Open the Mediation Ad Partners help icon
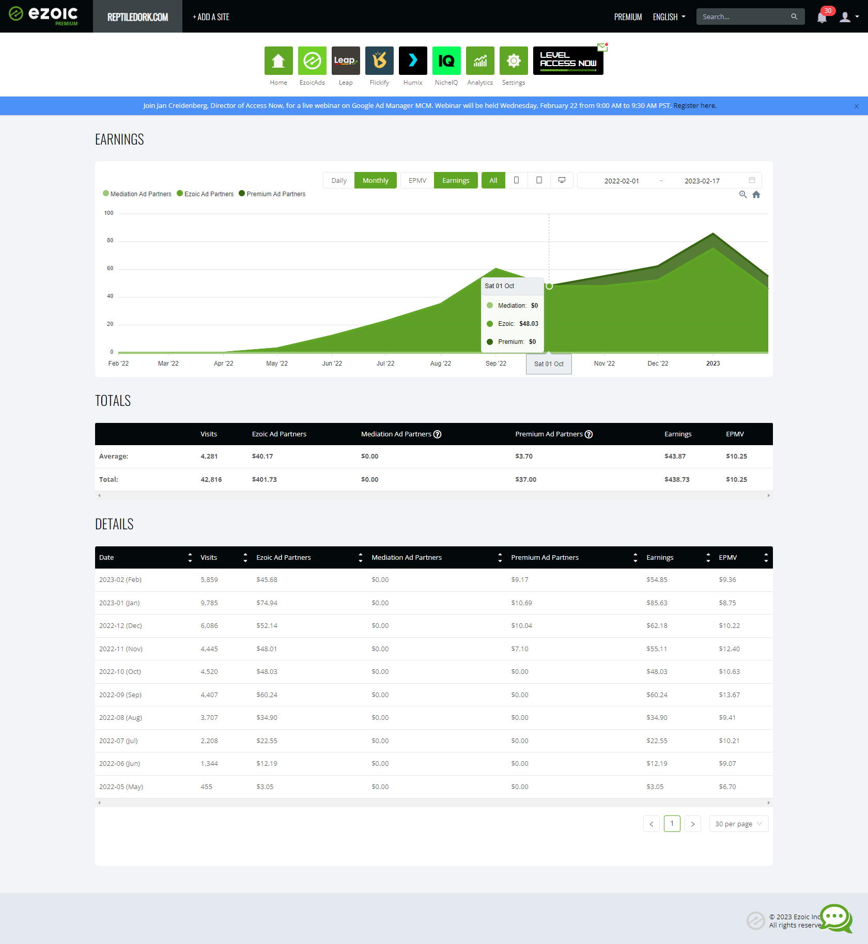Screen dimensions: 868x944 click(x=438, y=434)
